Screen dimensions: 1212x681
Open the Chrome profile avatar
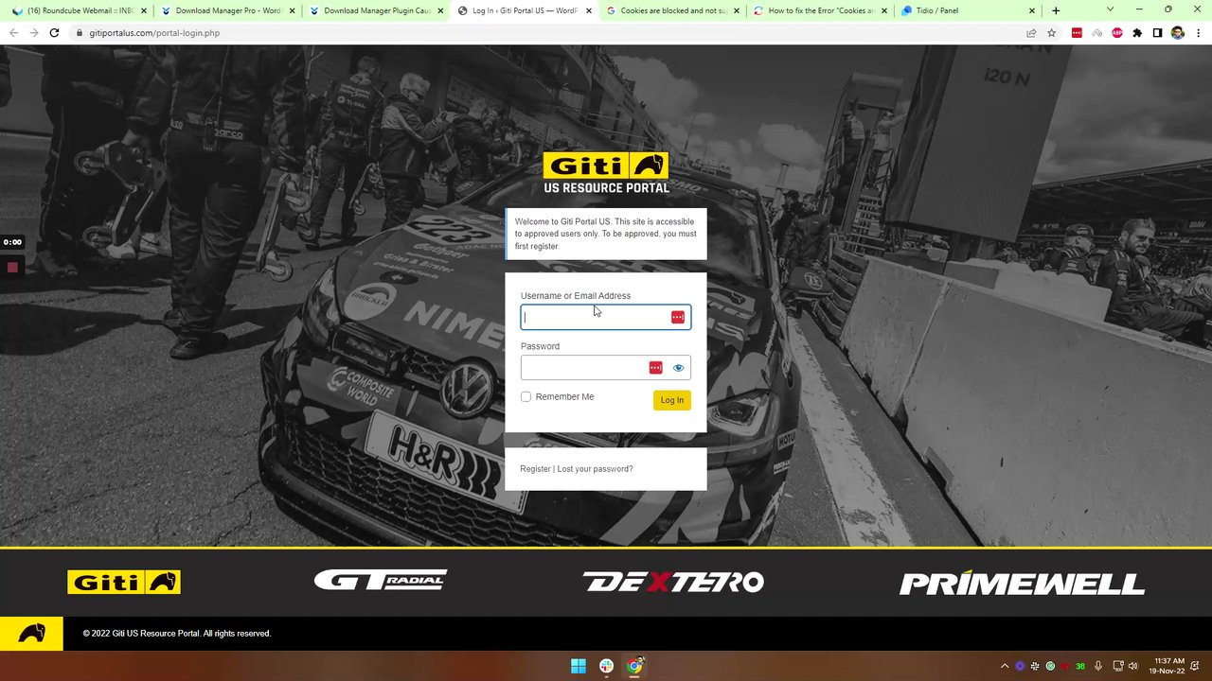click(x=1177, y=32)
